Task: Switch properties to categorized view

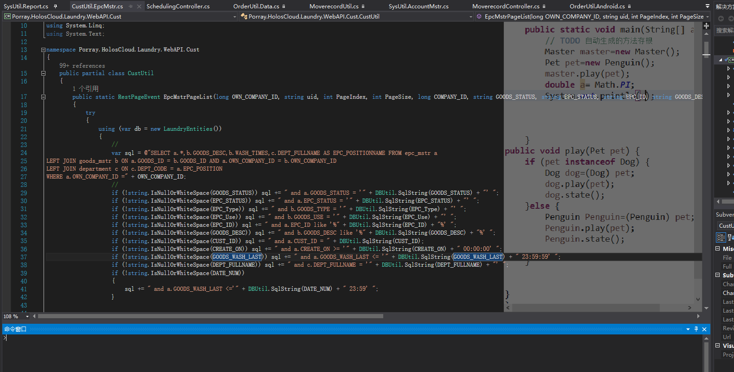Action: 721,237
